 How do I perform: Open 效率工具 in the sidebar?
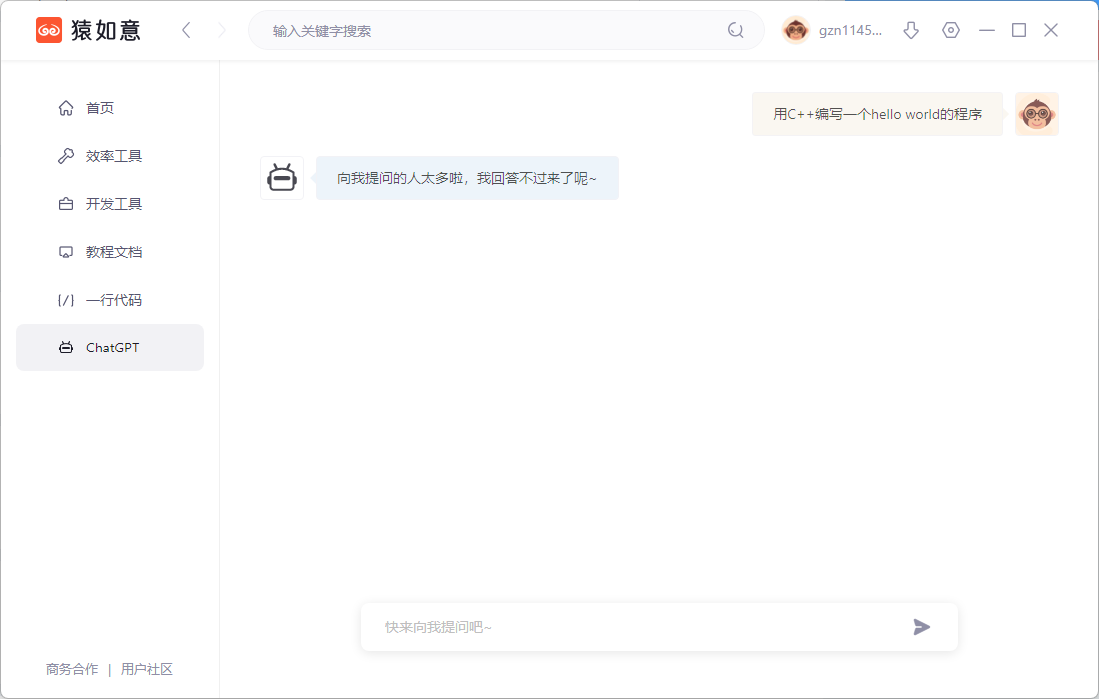(109, 156)
